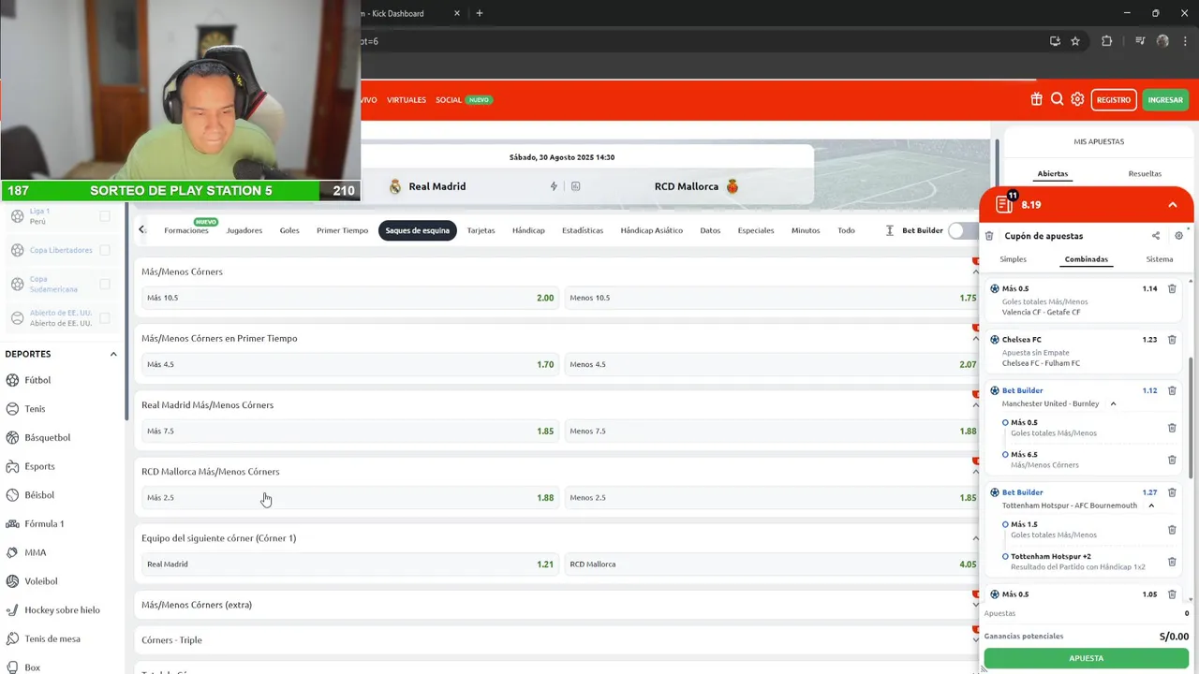This screenshot has width=1199, height=674.
Task: Check the Abierto de EE. UU. checkbox
Action: (105, 318)
